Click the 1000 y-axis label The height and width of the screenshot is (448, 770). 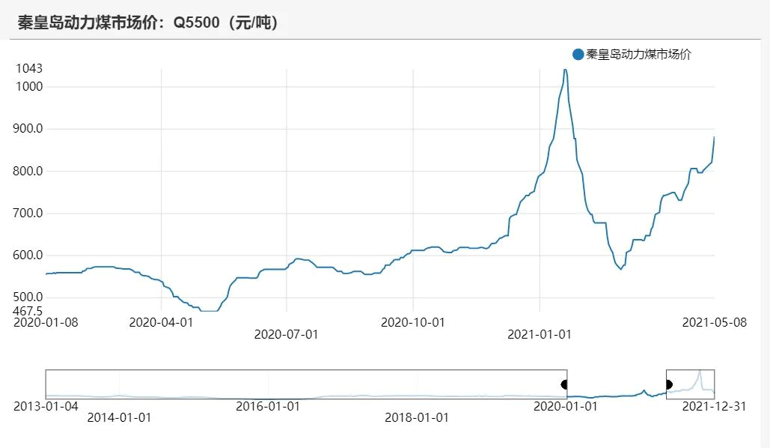tap(29, 87)
